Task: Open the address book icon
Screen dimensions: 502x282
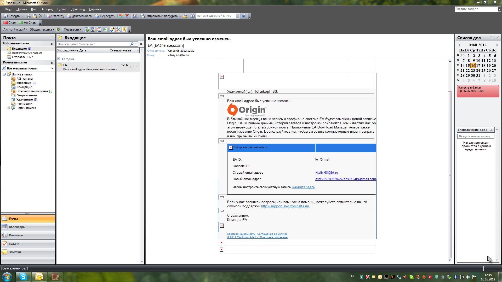Action: tap(193, 16)
